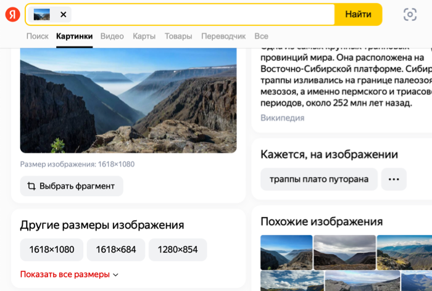The height and width of the screenshot is (291, 432).
Task: Remove the uploaded image from search box
Action: tap(63, 14)
